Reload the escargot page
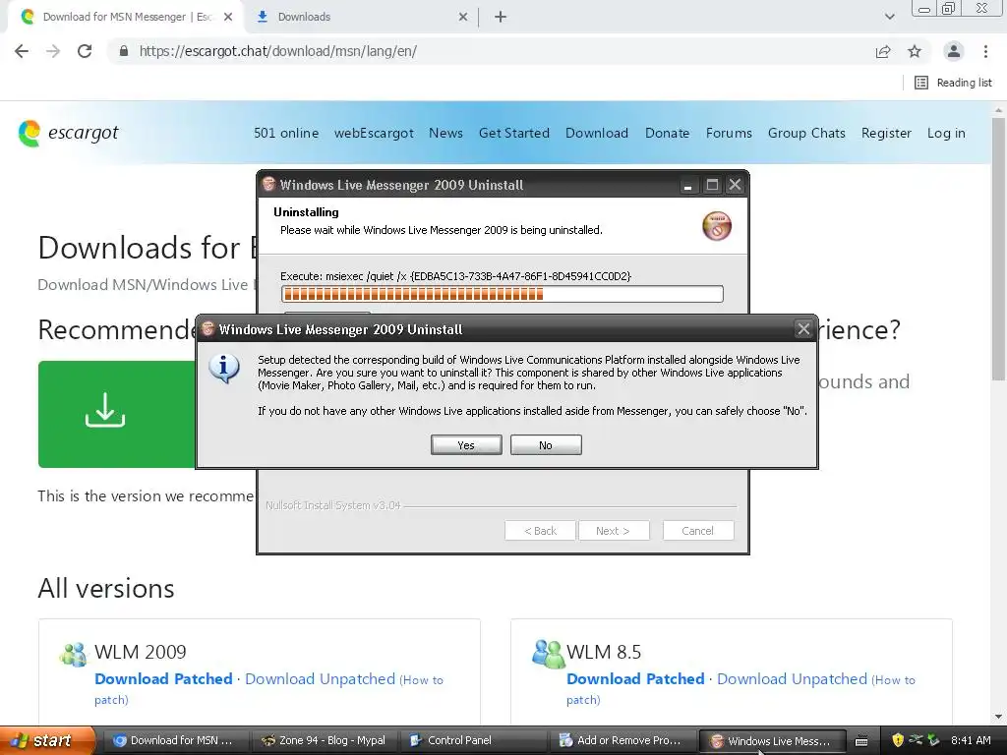This screenshot has height=755, width=1007. pyautogui.click(x=85, y=51)
